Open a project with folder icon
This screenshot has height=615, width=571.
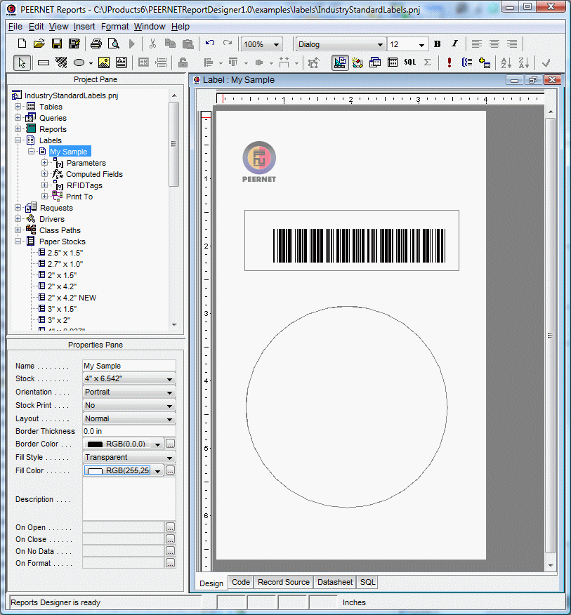pyautogui.click(x=39, y=44)
